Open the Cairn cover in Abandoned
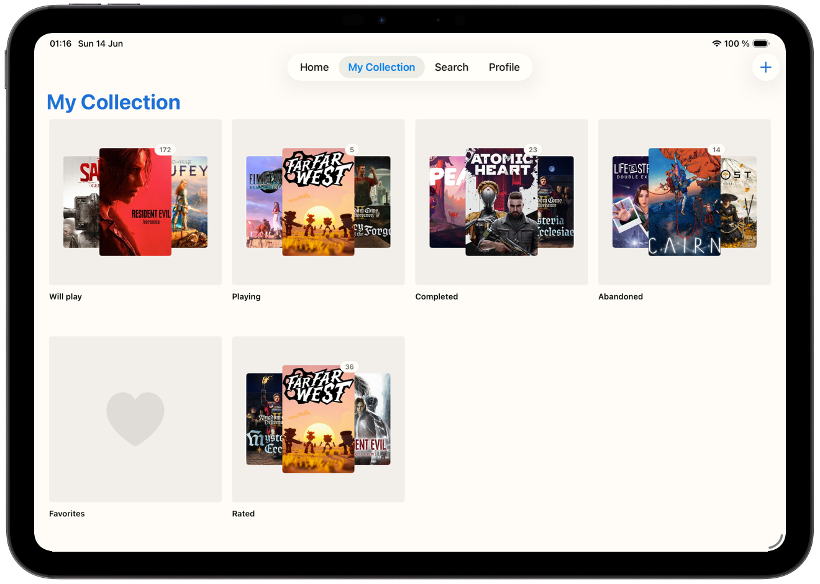The width and height of the screenshot is (820, 584). pos(685,202)
